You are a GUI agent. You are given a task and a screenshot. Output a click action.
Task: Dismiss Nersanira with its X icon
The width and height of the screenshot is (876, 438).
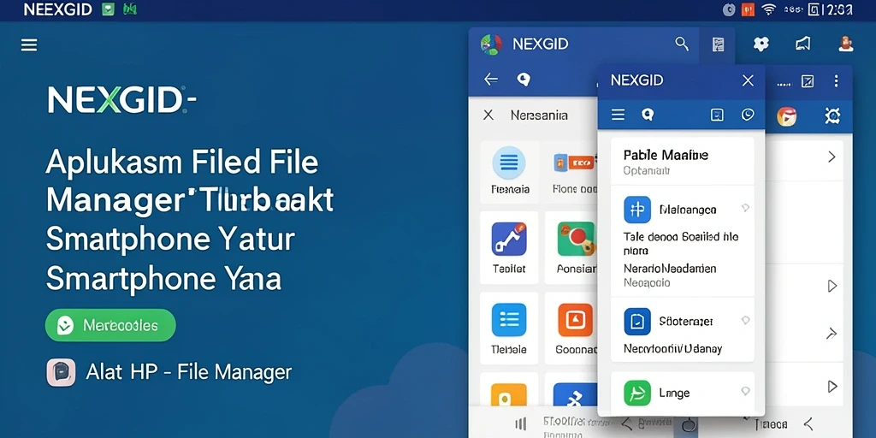(488, 115)
